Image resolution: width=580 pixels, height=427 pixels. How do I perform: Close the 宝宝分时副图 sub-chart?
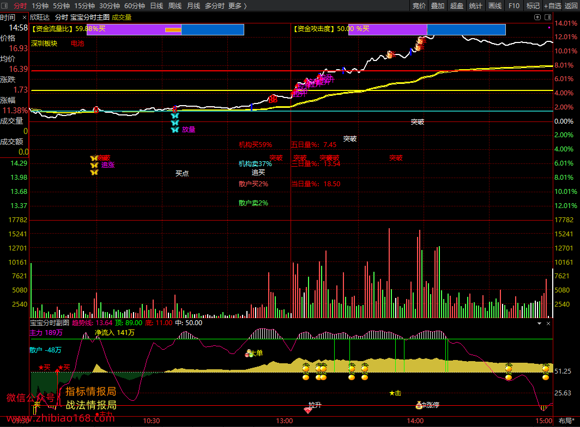pos(548,324)
